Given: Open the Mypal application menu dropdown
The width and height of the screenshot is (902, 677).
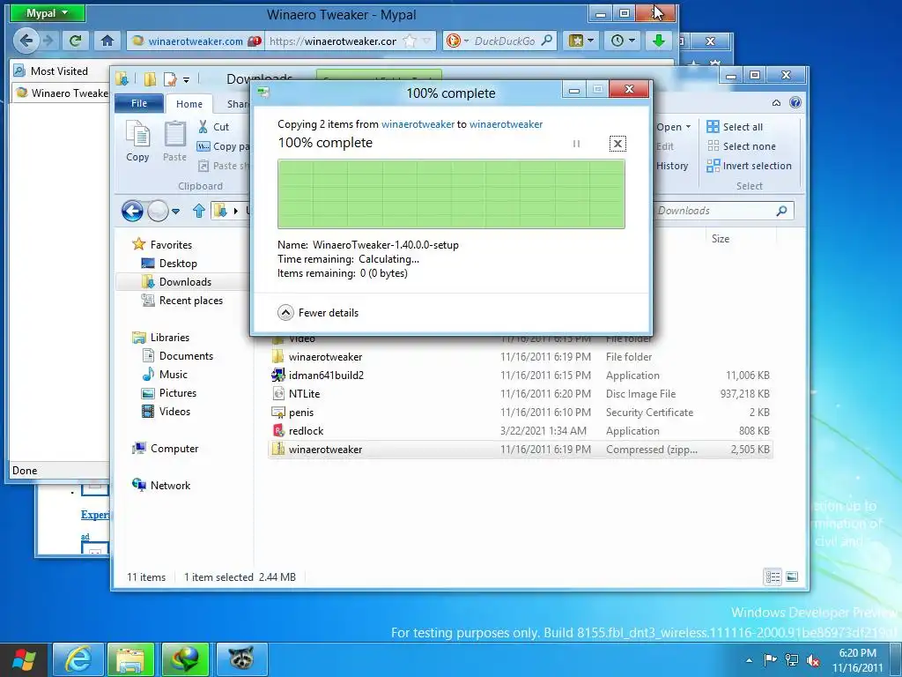Looking at the screenshot, I should point(48,13).
